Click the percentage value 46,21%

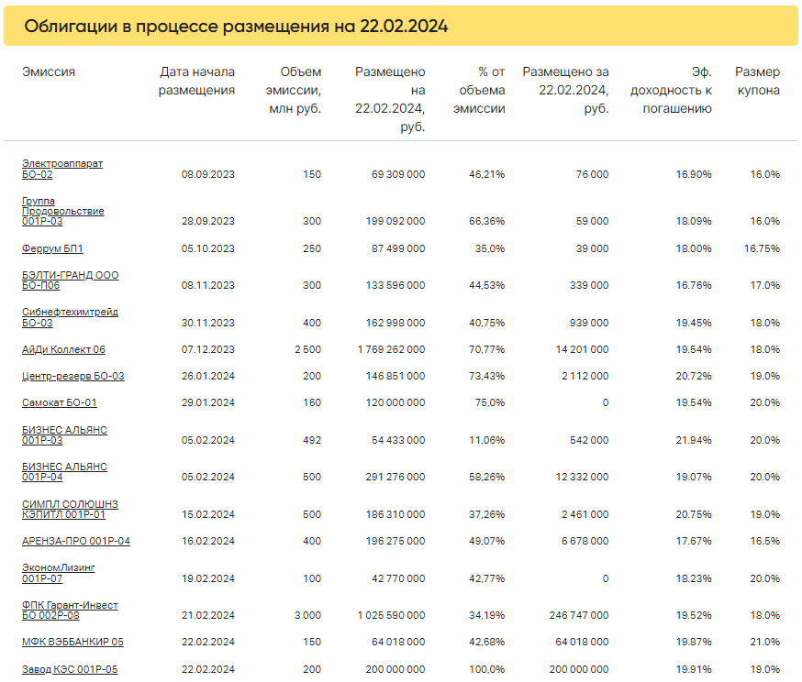click(487, 174)
